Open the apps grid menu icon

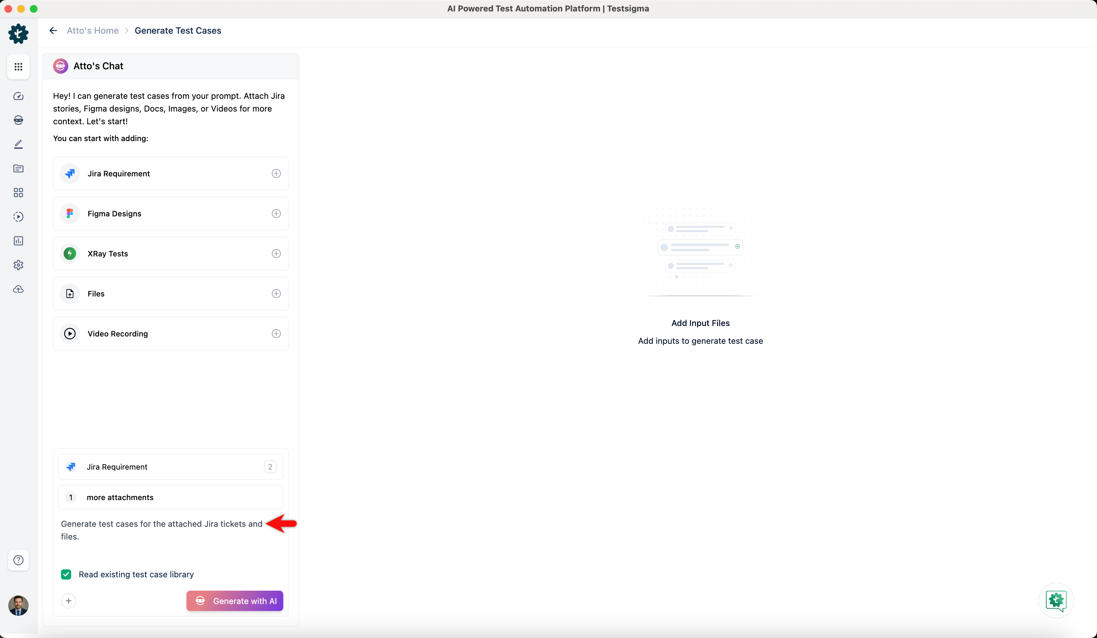click(18, 67)
